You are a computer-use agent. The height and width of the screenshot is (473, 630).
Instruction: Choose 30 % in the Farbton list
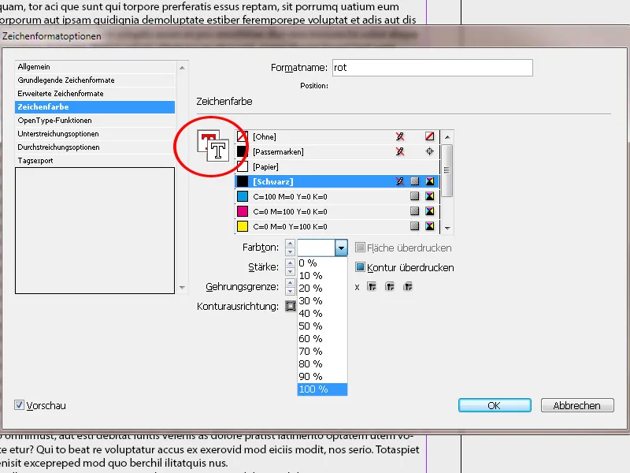pos(322,301)
